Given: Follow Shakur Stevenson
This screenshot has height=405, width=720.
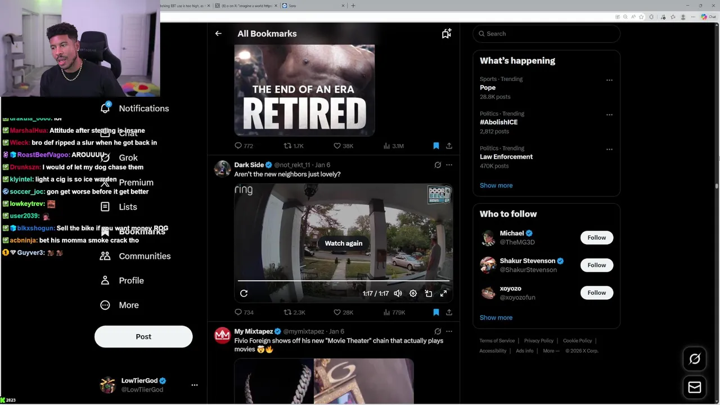Looking at the screenshot, I should click(597, 265).
